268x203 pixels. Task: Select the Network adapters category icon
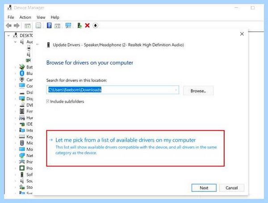tap(22, 156)
